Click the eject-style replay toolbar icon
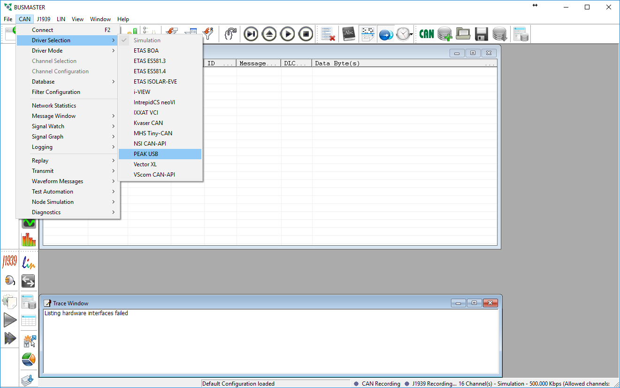This screenshot has height=388, width=620. [269, 34]
